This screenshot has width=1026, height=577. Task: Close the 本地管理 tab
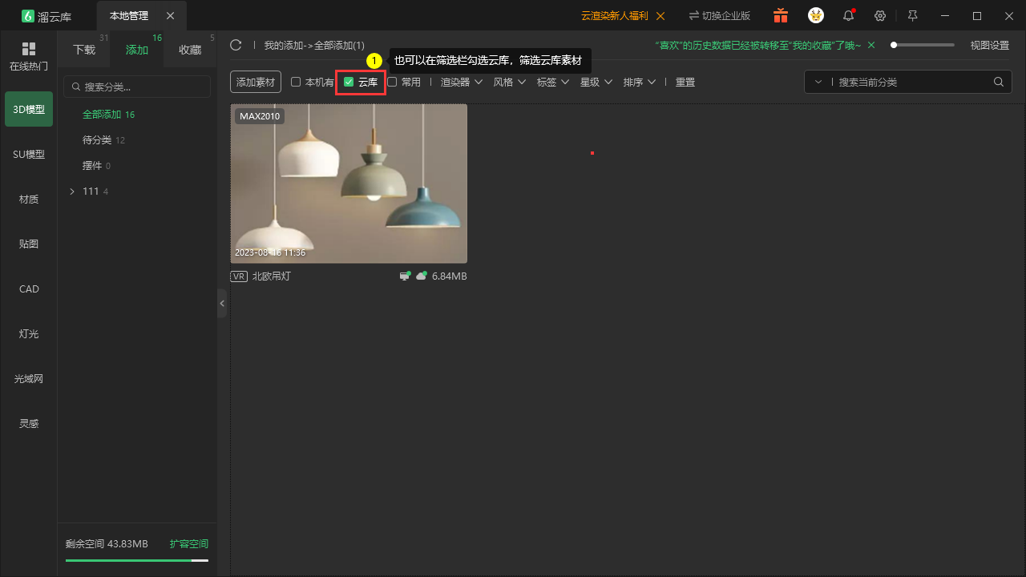coord(170,16)
